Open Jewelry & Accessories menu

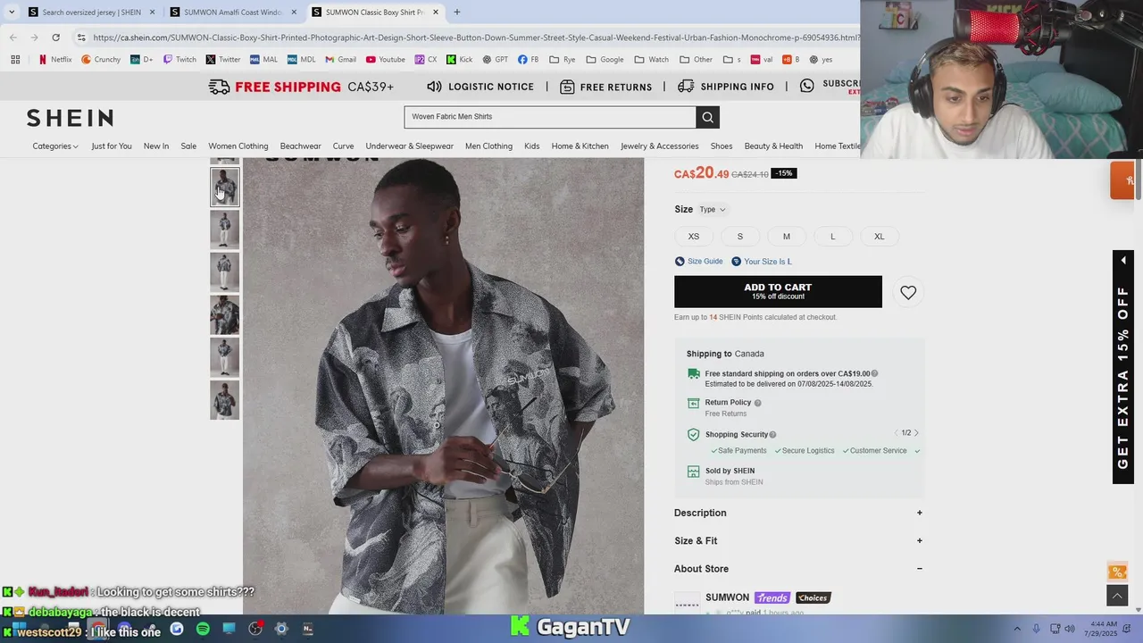click(x=660, y=146)
